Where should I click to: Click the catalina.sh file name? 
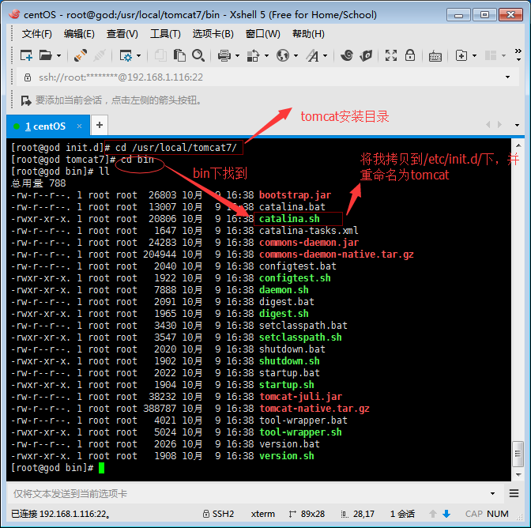coord(289,219)
